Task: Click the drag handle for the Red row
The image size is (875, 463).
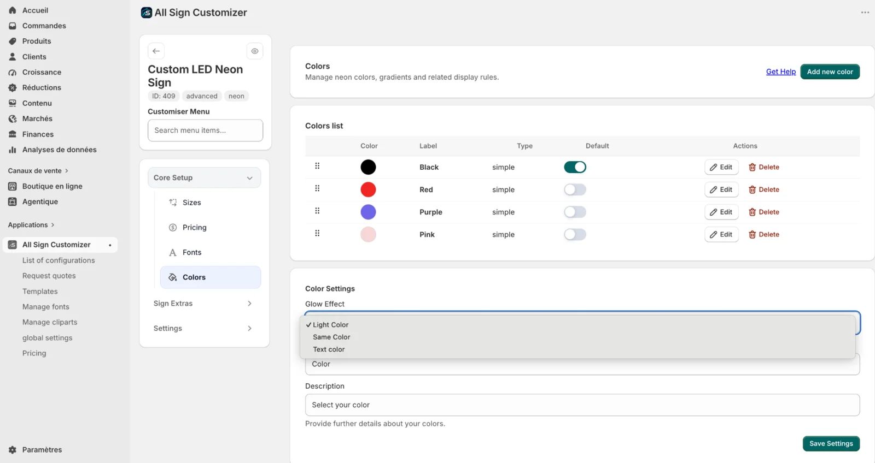Action: point(317,188)
